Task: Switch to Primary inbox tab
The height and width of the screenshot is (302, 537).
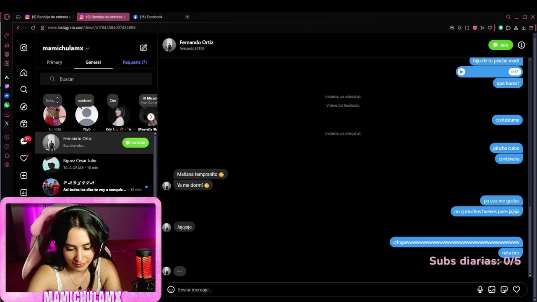Action: click(55, 62)
